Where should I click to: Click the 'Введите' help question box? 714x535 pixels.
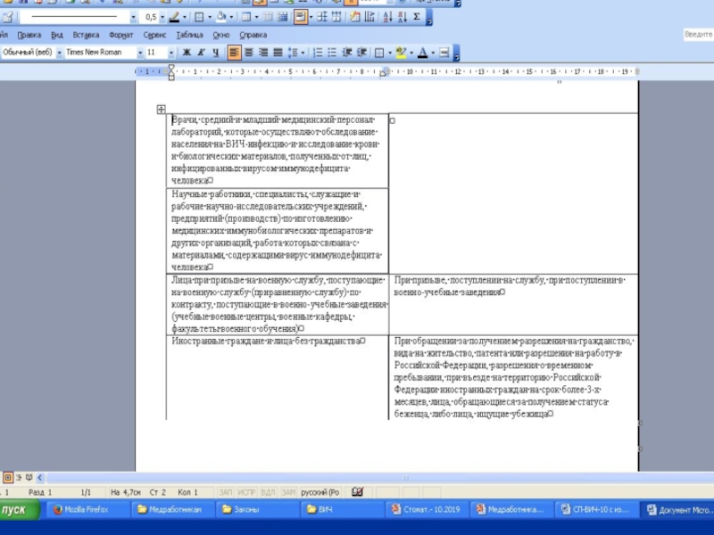tap(699, 35)
